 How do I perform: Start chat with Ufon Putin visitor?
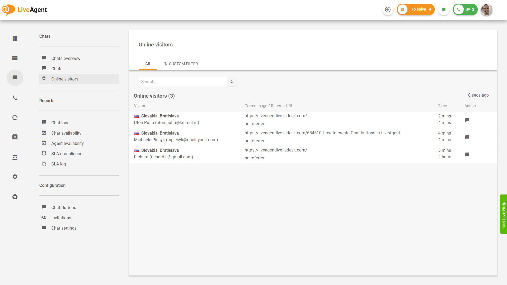(x=467, y=120)
